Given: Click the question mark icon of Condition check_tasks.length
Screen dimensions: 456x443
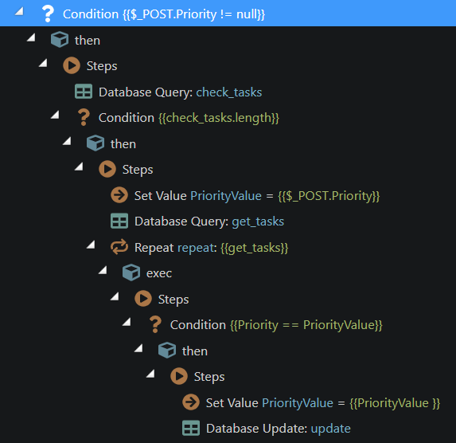Looking at the screenshot, I should pos(84,117).
